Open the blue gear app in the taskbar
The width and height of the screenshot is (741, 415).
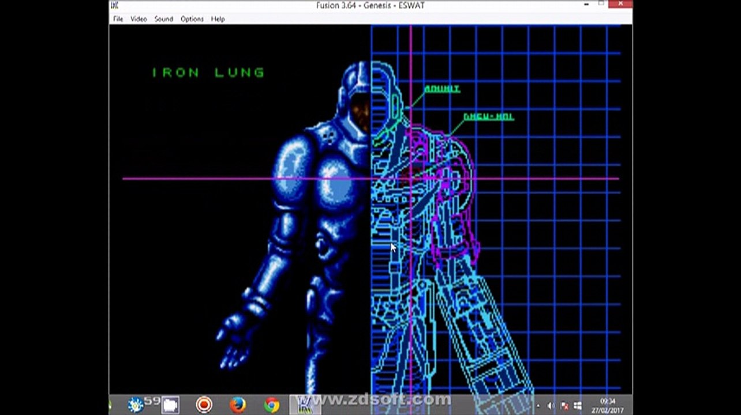point(136,405)
